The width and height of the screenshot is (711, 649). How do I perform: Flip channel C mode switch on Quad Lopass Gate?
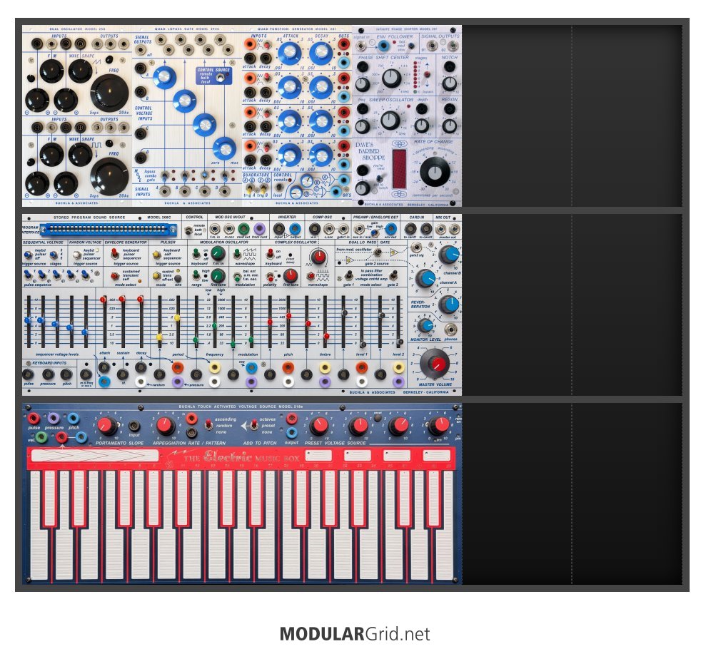coord(205,175)
